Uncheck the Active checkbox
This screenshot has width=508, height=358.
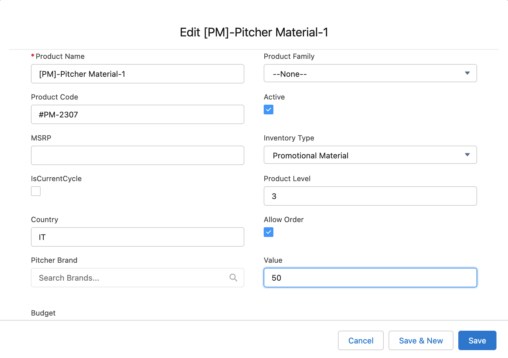coord(269,110)
